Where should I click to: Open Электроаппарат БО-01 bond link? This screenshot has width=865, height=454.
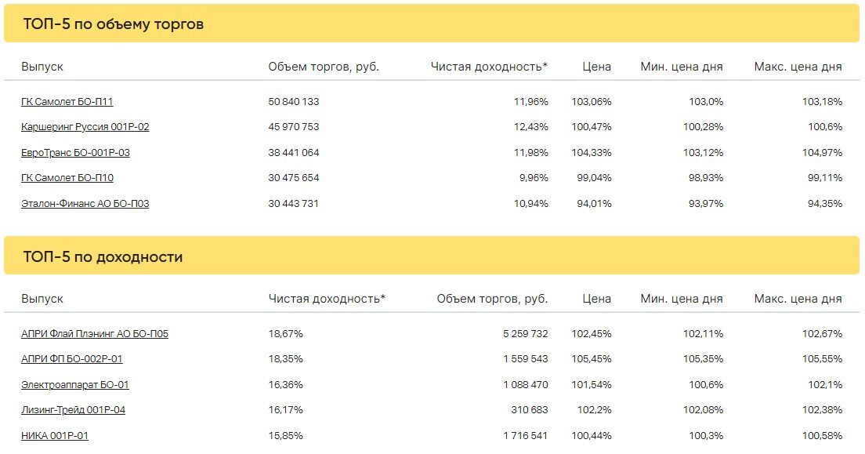(75, 384)
